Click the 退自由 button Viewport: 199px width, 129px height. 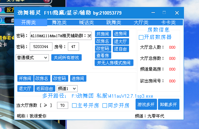pos(121,49)
